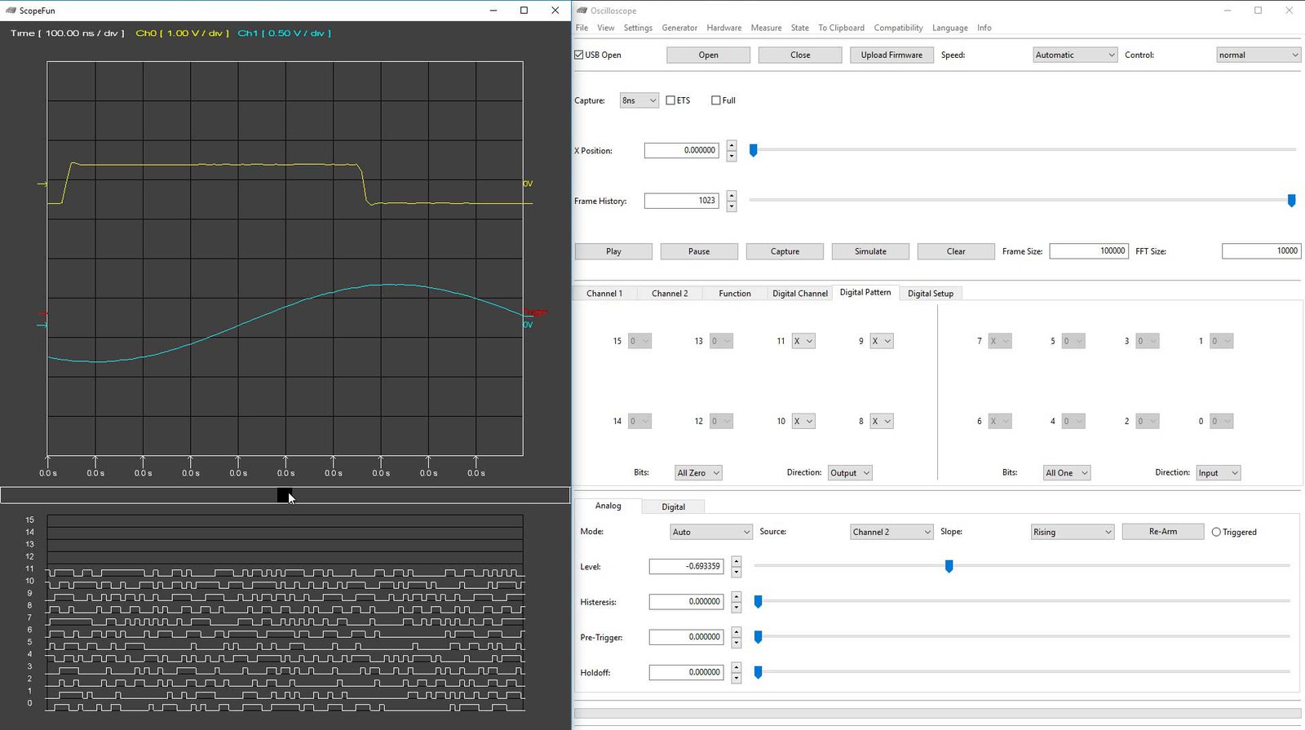Click the Holdoff slider handle
The height and width of the screenshot is (730, 1305).
(x=758, y=672)
